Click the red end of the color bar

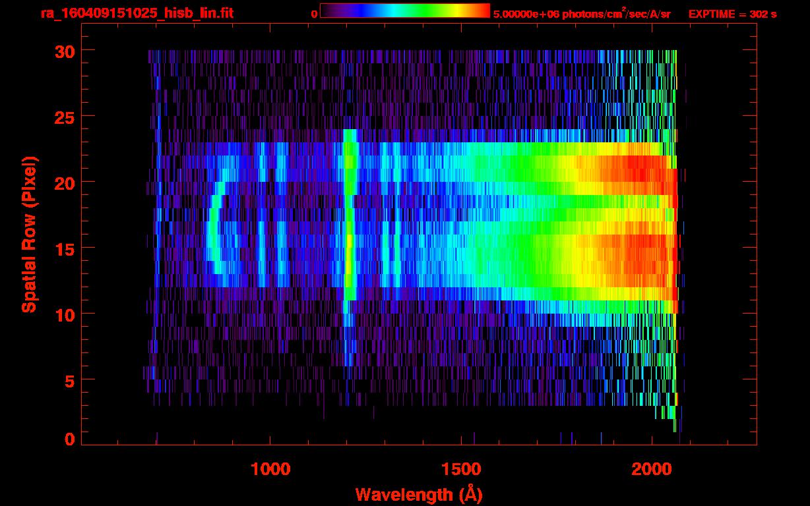[482, 11]
